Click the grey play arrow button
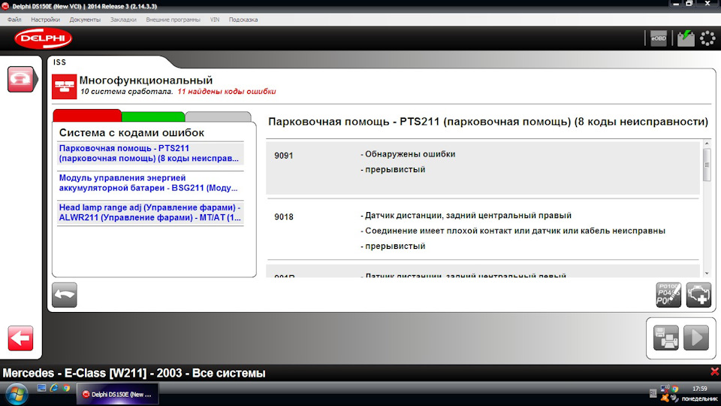 tap(695, 338)
